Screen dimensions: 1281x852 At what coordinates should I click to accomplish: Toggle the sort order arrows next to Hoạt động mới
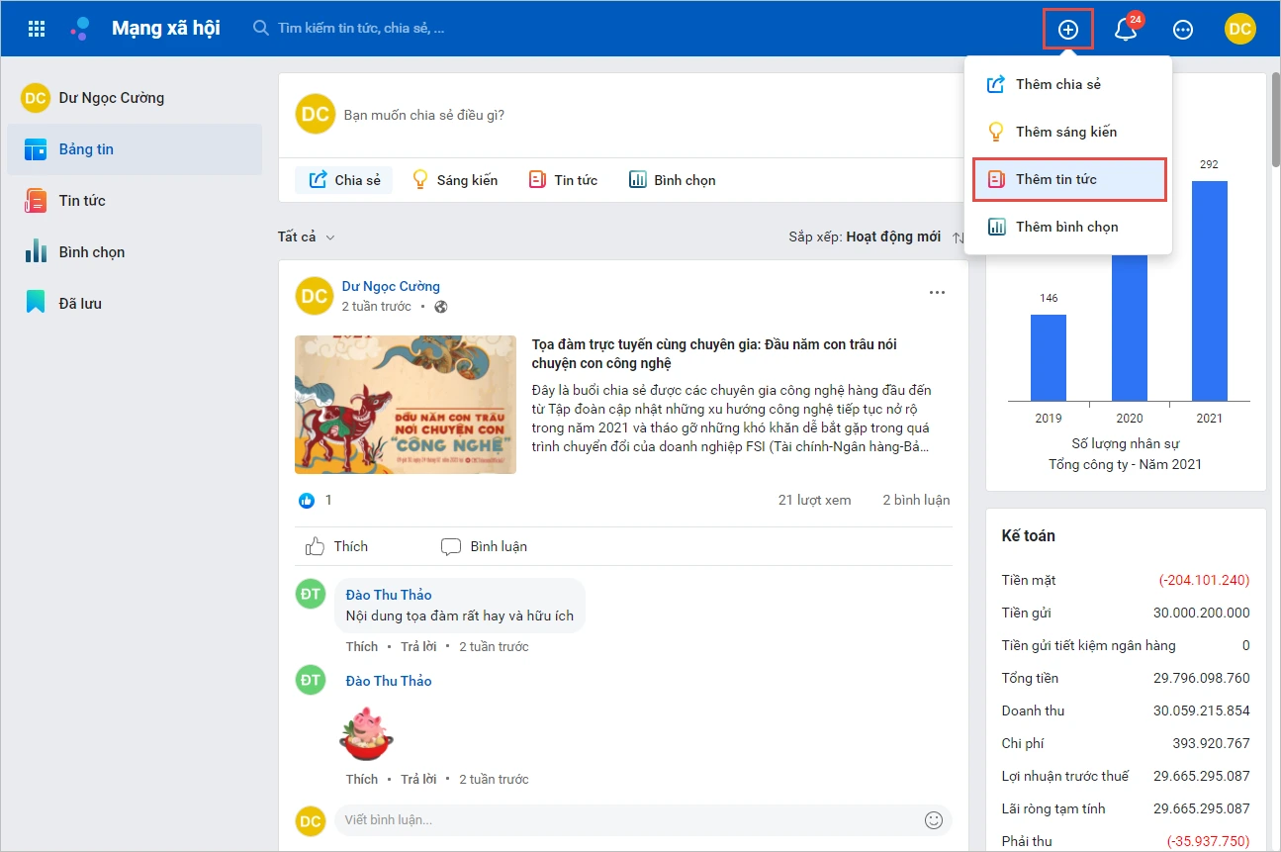click(x=958, y=237)
